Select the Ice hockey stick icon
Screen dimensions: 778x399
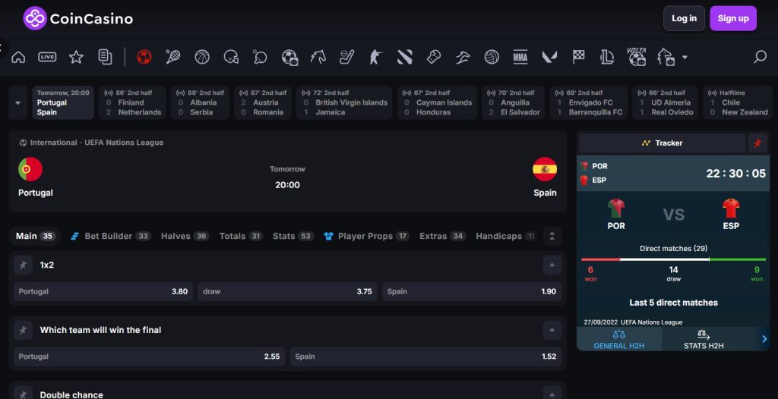pyautogui.click(x=346, y=57)
